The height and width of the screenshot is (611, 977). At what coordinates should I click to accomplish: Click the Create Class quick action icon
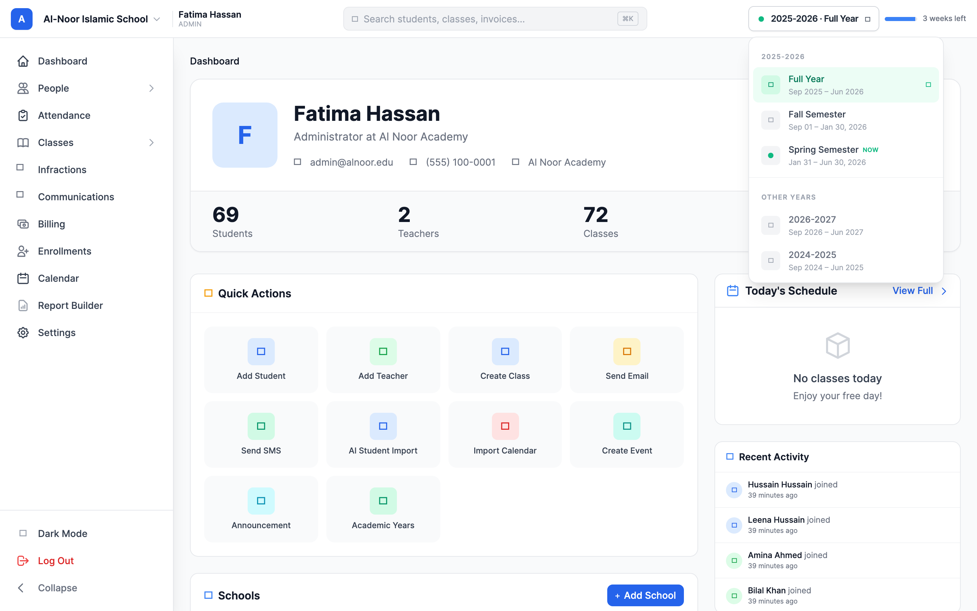tap(505, 351)
